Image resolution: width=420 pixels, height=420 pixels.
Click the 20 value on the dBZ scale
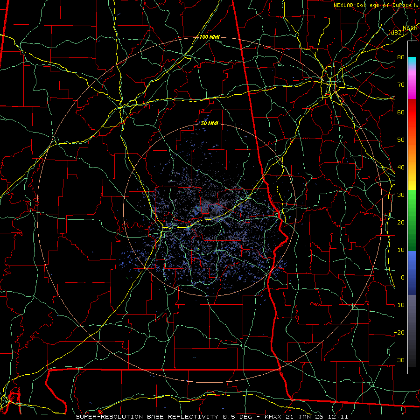tap(401, 223)
